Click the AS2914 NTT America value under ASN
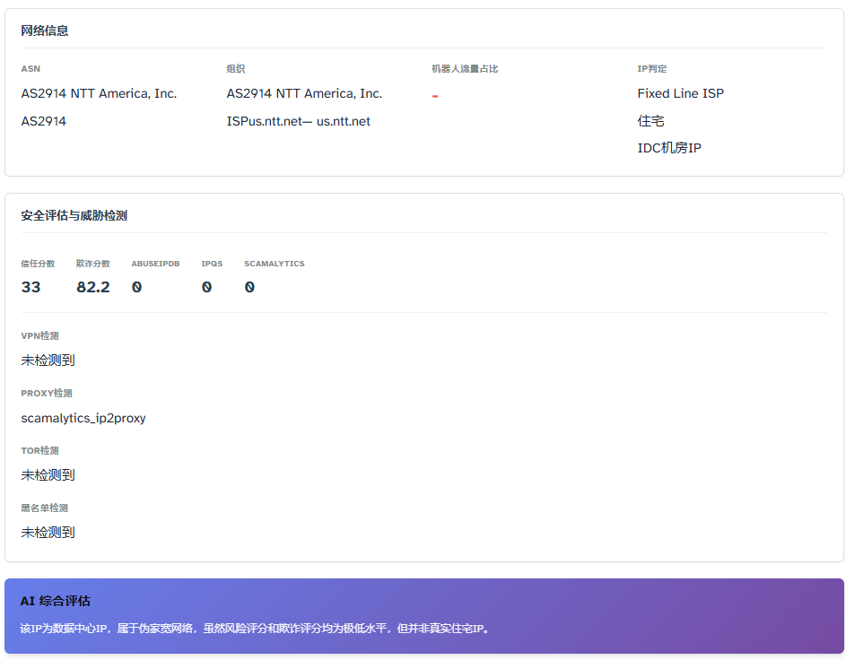Viewport: 855px width, 660px height. click(x=99, y=93)
